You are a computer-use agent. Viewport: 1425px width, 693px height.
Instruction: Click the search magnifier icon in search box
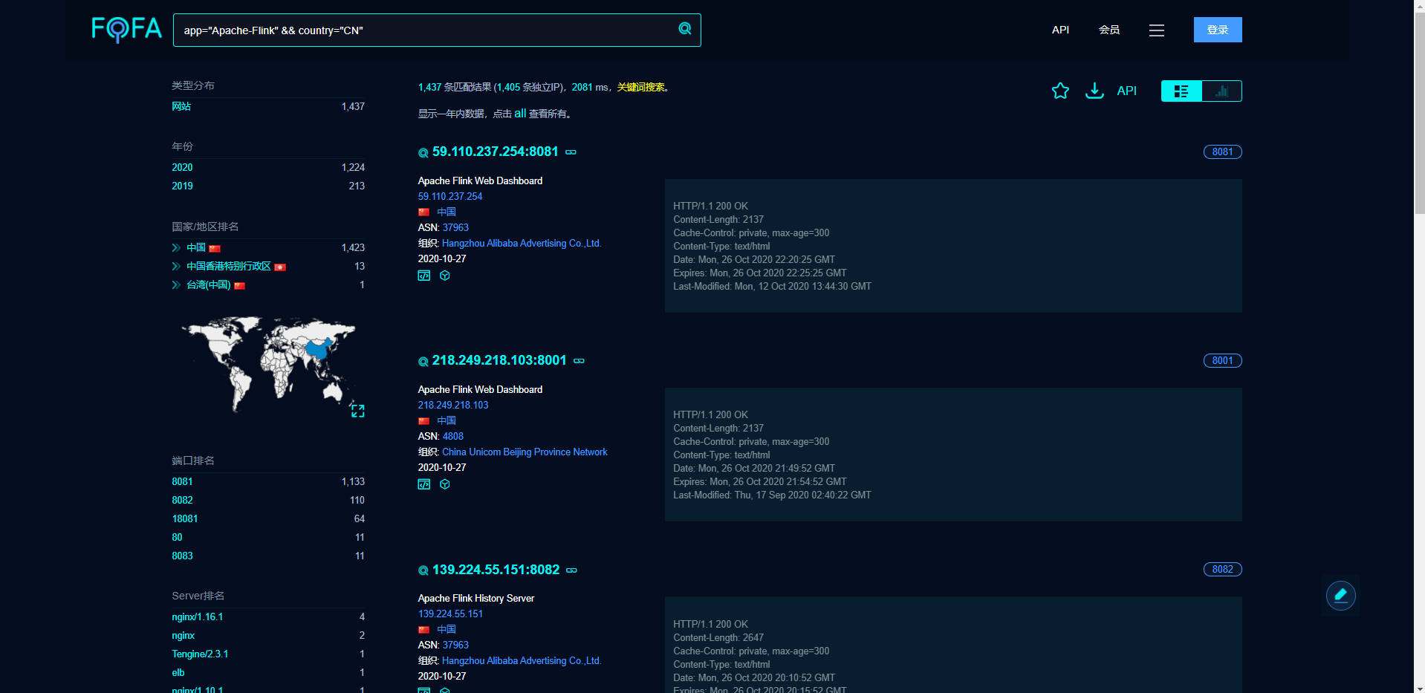(x=684, y=29)
